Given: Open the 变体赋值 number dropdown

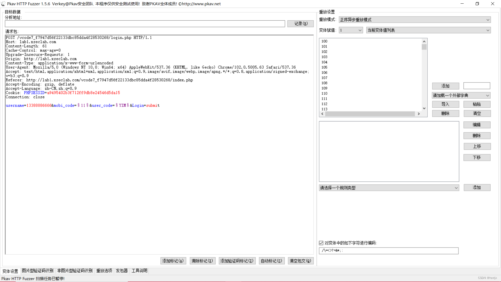Looking at the screenshot, I should coord(351,30).
